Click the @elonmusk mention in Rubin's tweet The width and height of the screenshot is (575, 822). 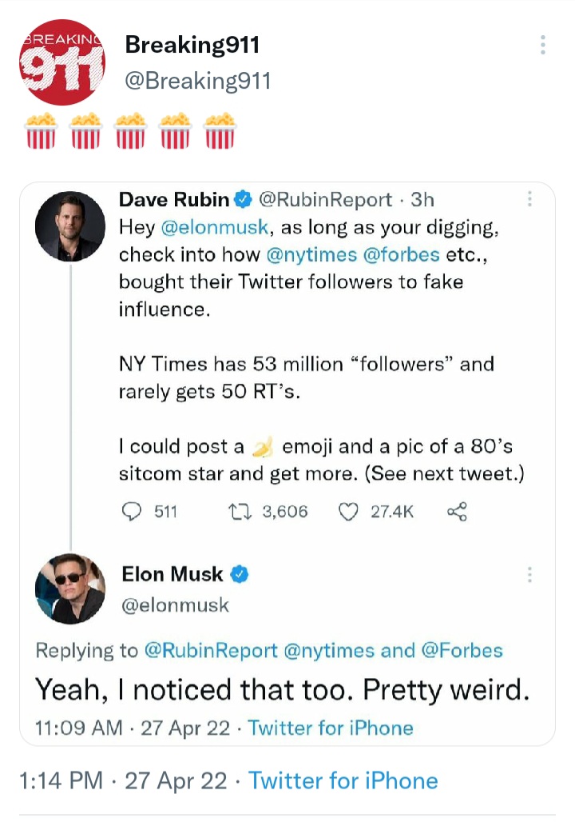(215, 228)
